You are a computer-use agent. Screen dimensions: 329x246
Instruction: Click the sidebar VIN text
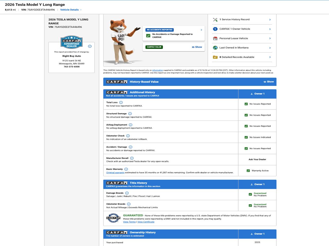(x=65, y=27)
